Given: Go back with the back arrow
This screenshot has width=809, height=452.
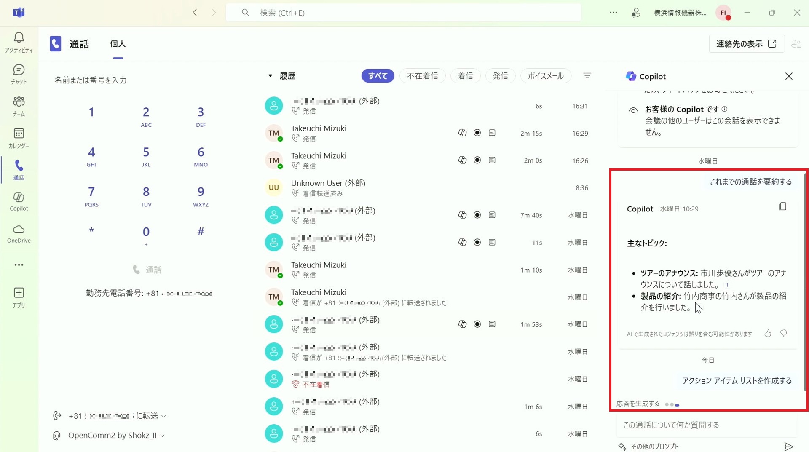Looking at the screenshot, I should (x=195, y=13).
